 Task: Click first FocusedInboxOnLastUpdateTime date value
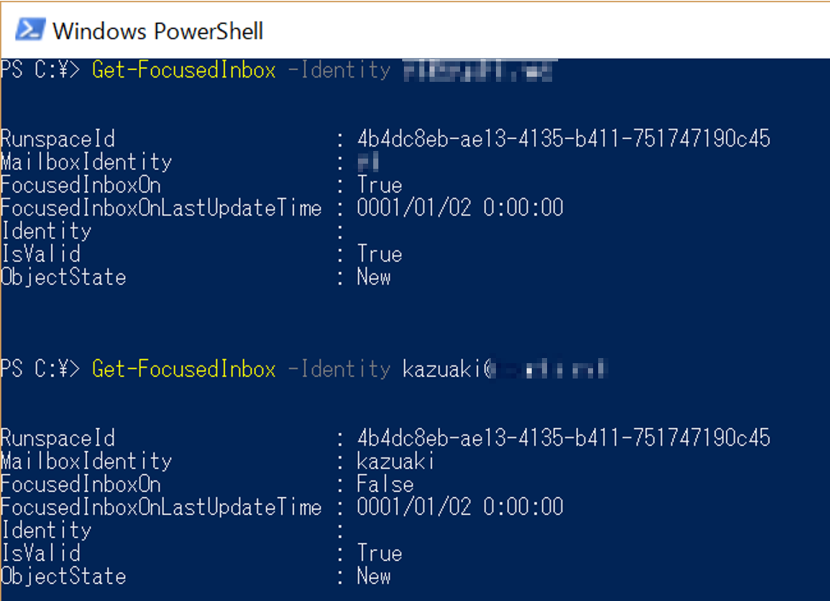pos(460,207)
